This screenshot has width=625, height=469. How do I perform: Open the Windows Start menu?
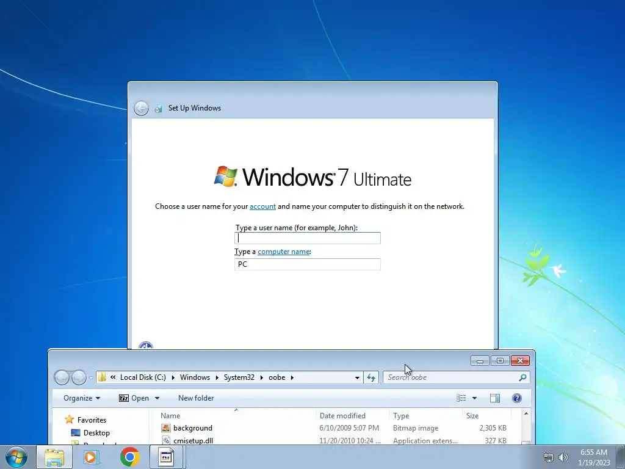point(16,457)
